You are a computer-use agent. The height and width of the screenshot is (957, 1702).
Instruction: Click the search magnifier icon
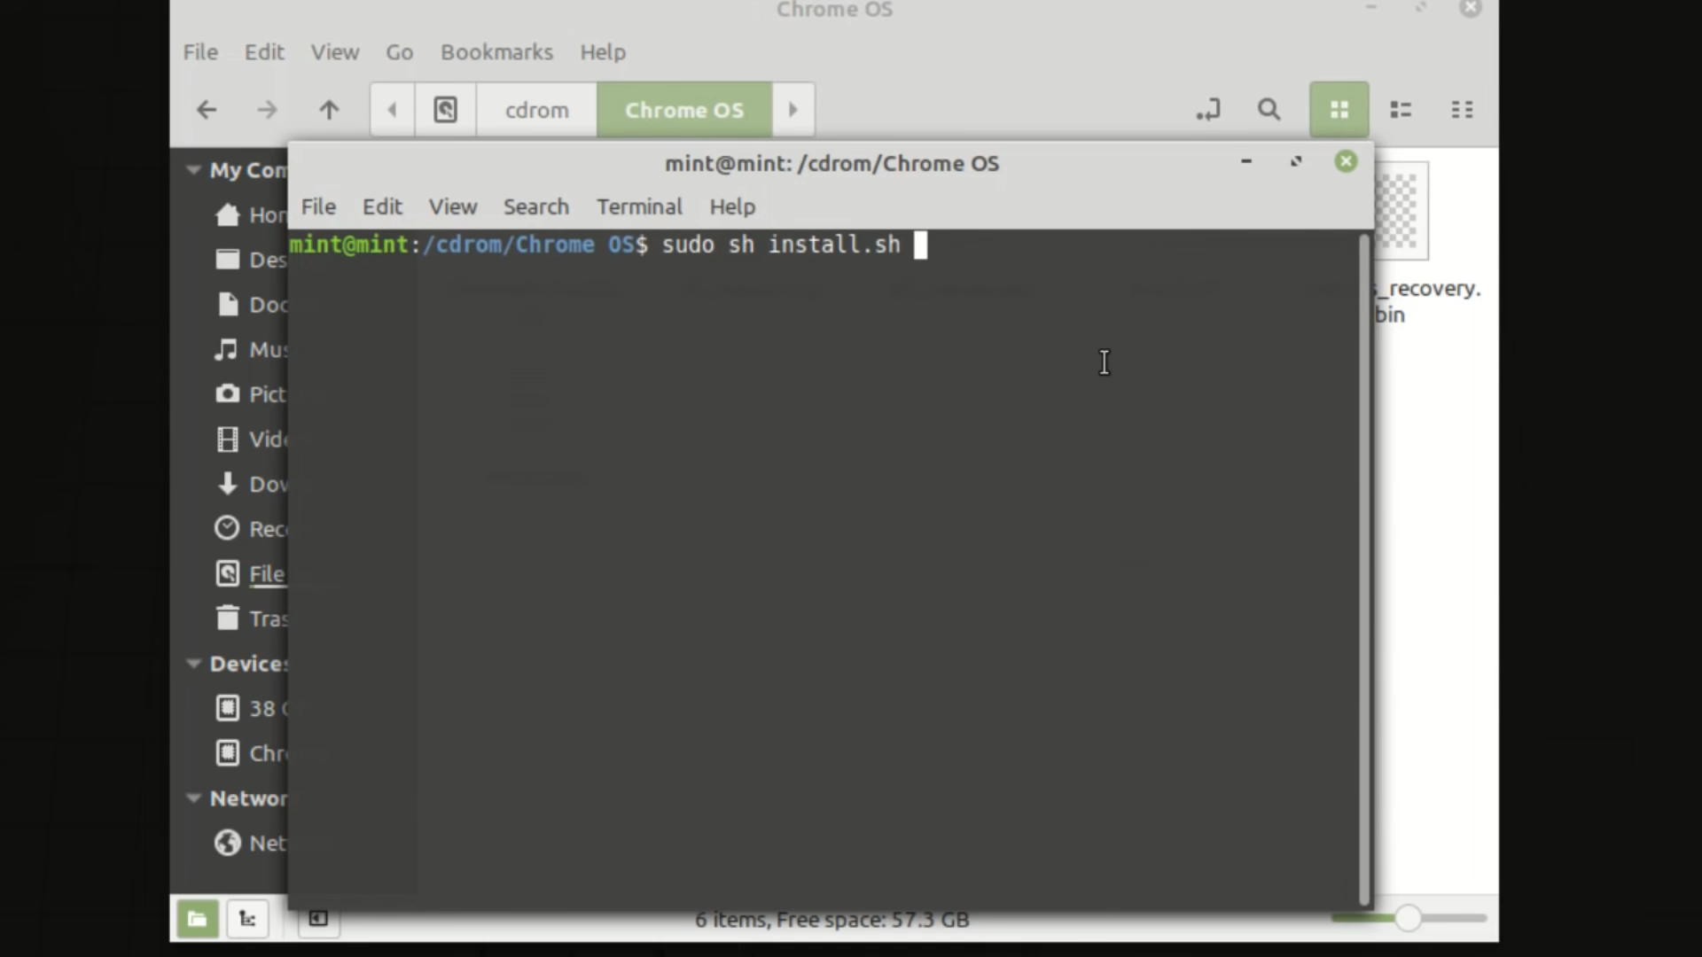click(1269, 110)
